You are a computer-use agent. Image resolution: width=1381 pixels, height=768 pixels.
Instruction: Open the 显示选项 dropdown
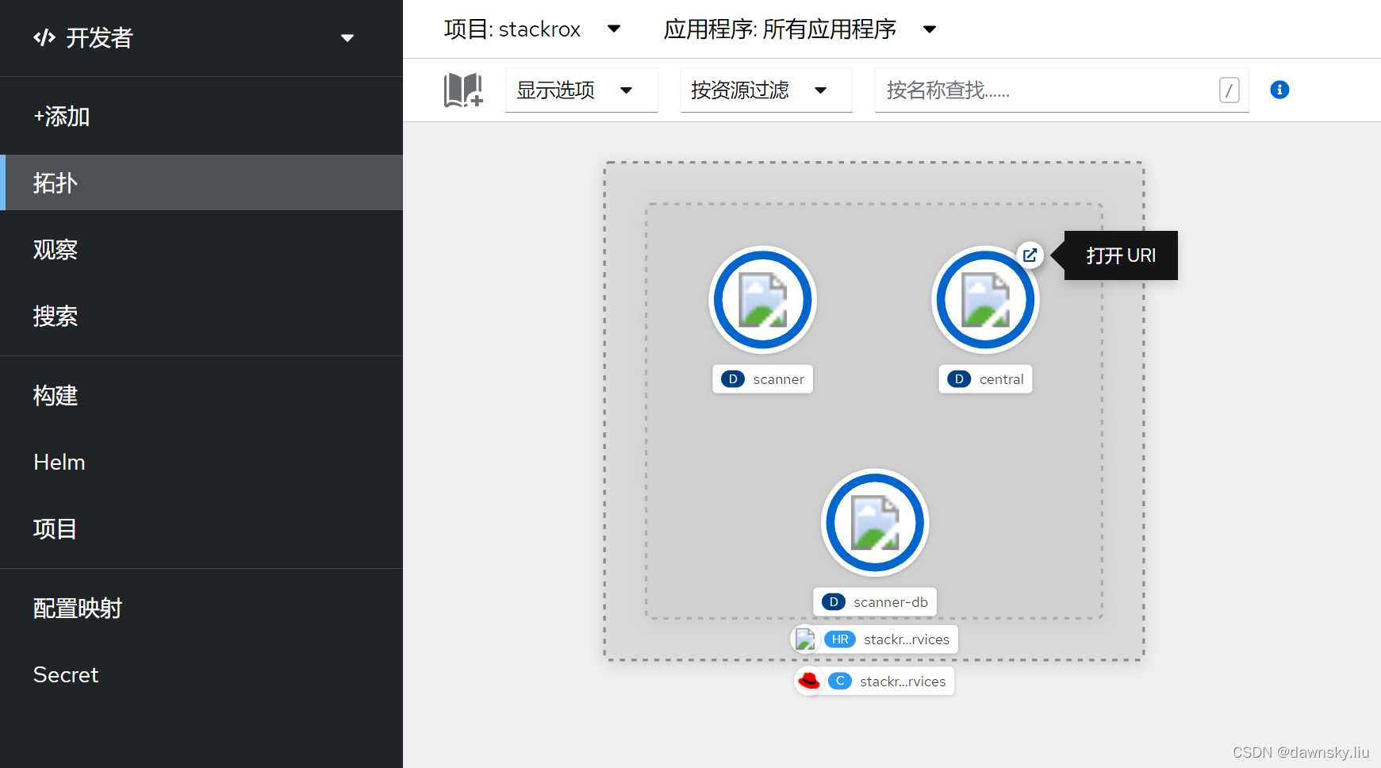581,90
